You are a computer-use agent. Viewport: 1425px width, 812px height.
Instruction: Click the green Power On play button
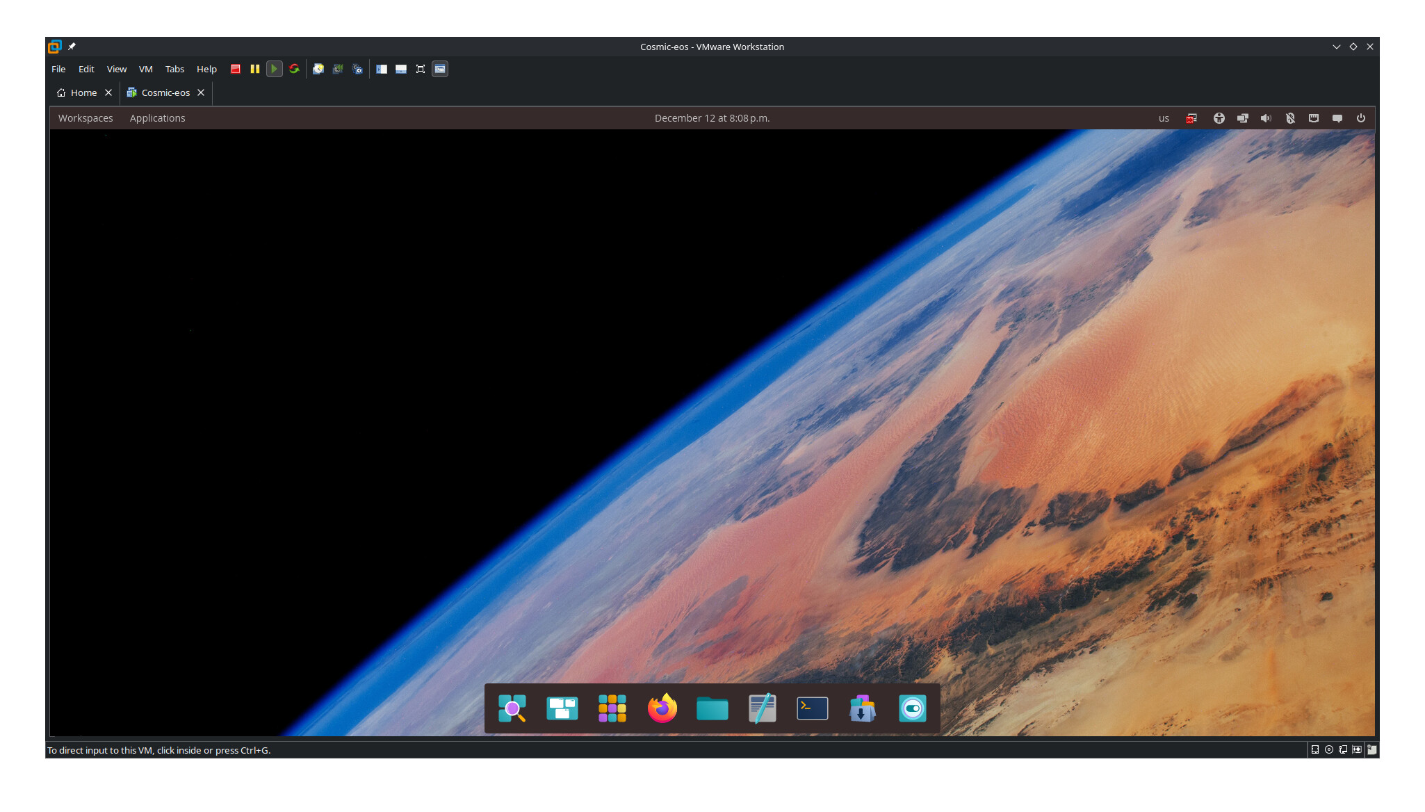[275, 69]
